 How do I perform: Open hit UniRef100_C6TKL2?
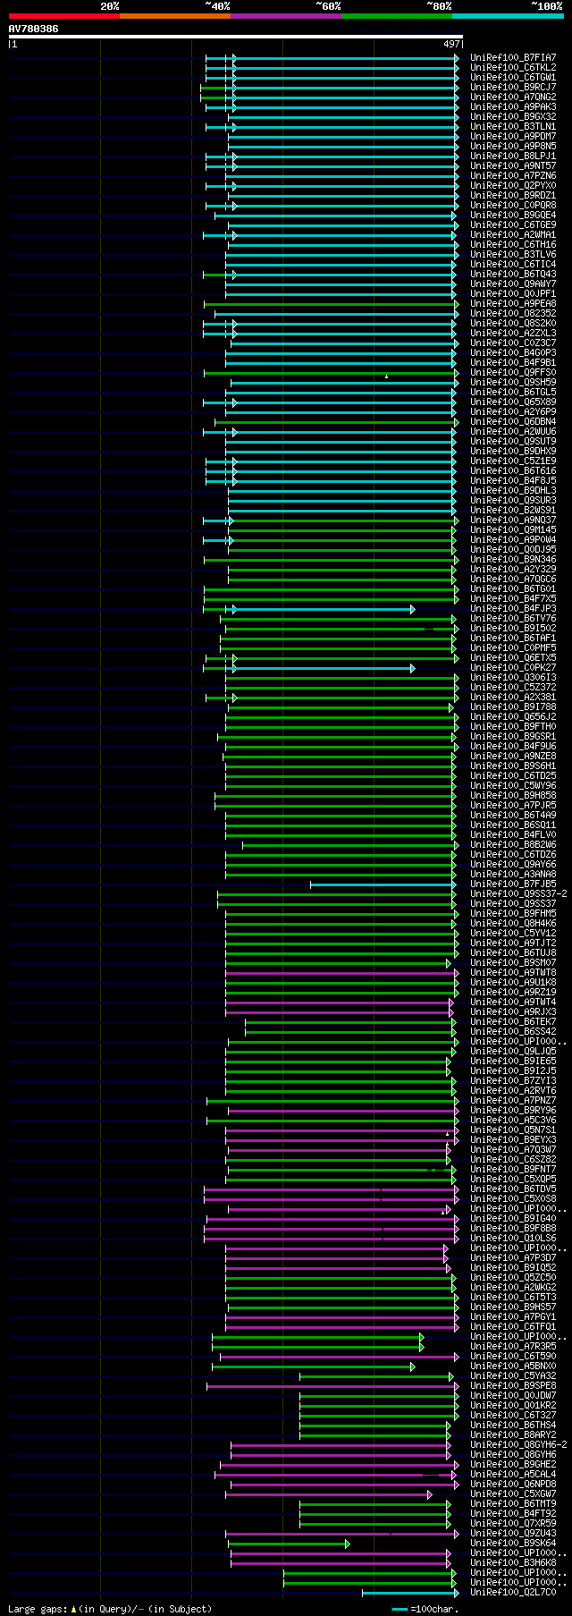513,68
